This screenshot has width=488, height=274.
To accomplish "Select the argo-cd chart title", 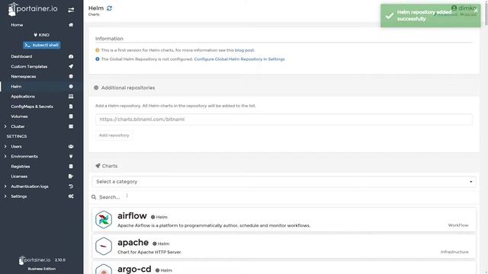I will pos(134,269).
